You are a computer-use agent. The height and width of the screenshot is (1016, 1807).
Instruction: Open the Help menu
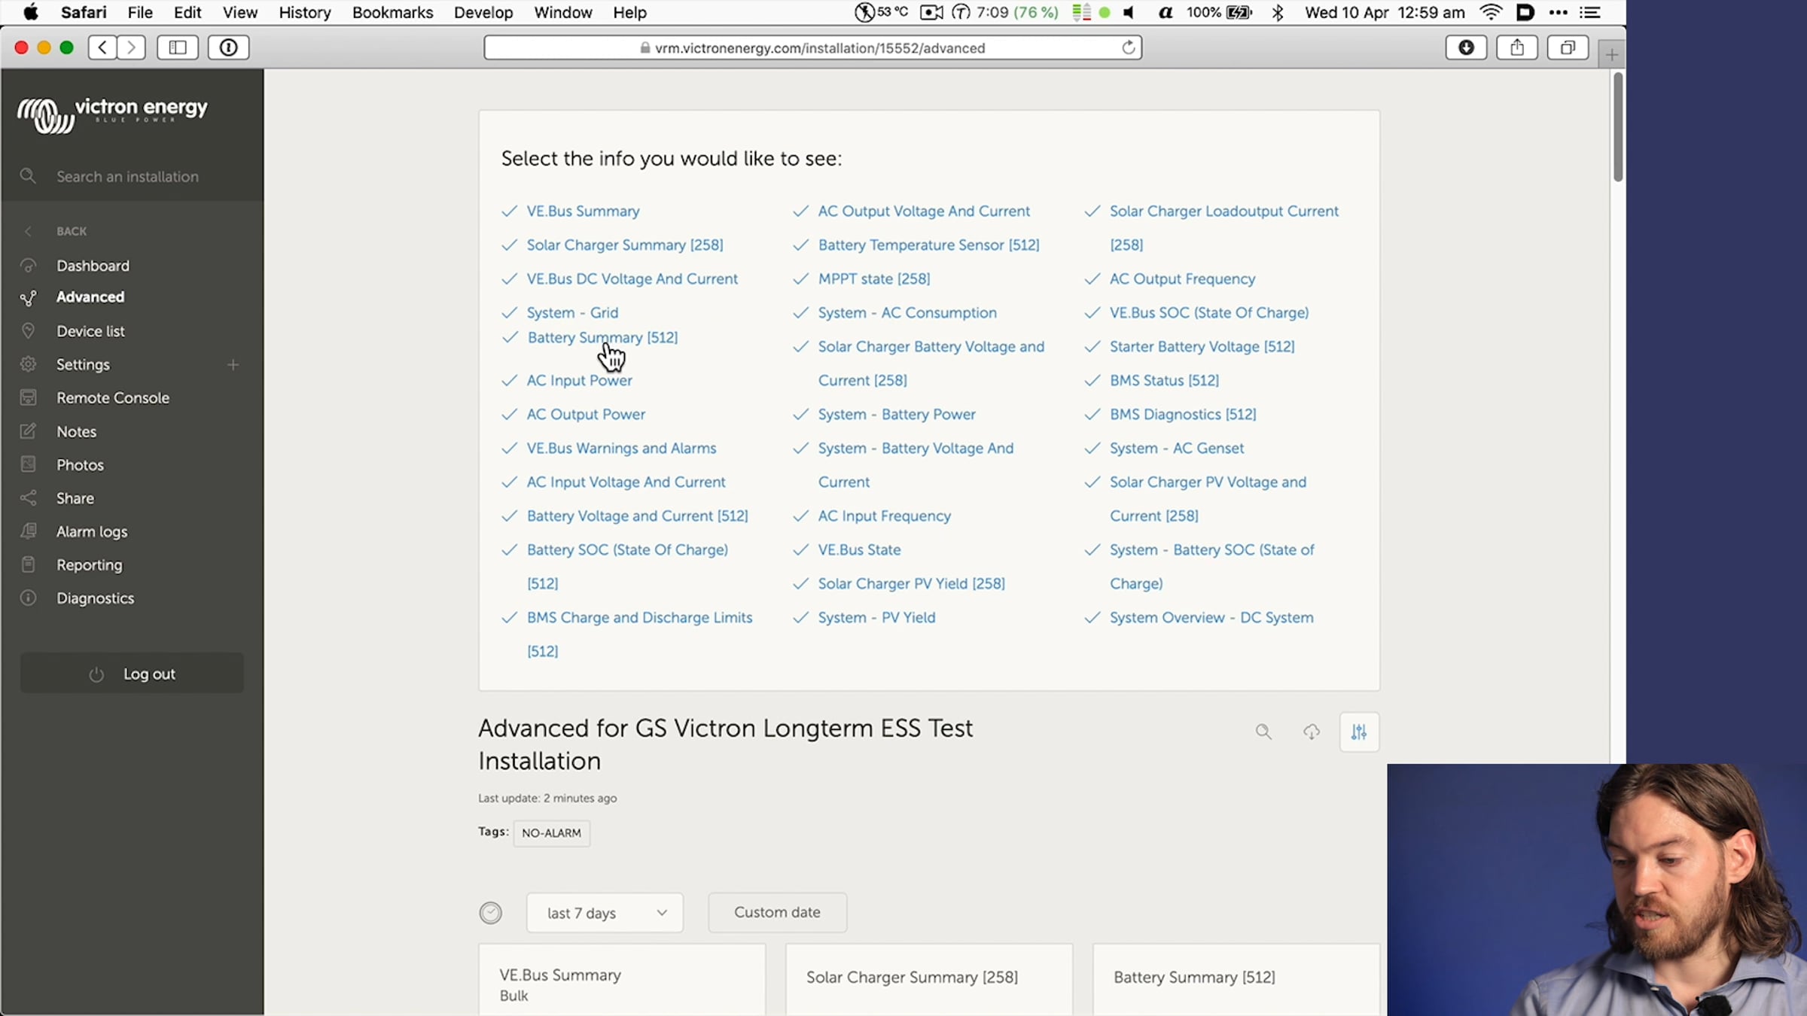[629, 12]
